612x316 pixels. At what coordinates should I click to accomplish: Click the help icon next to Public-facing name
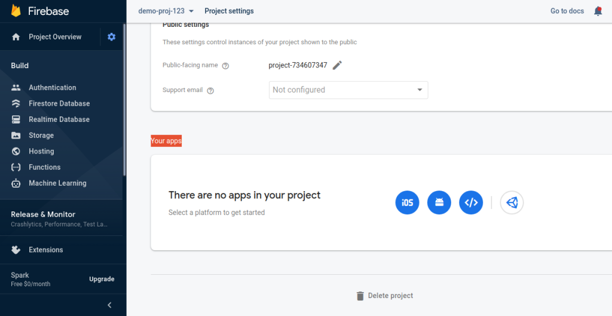tap(225, 66)
